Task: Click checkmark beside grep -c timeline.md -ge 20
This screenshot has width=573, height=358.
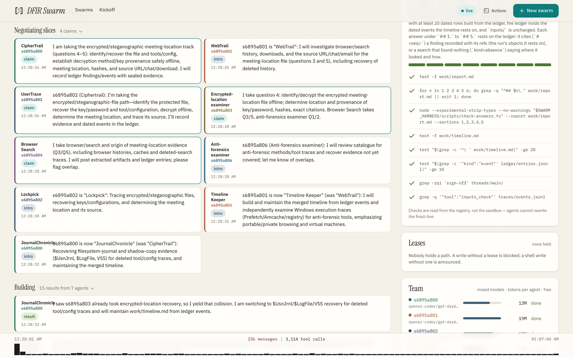Action: [x=412, y=150]
